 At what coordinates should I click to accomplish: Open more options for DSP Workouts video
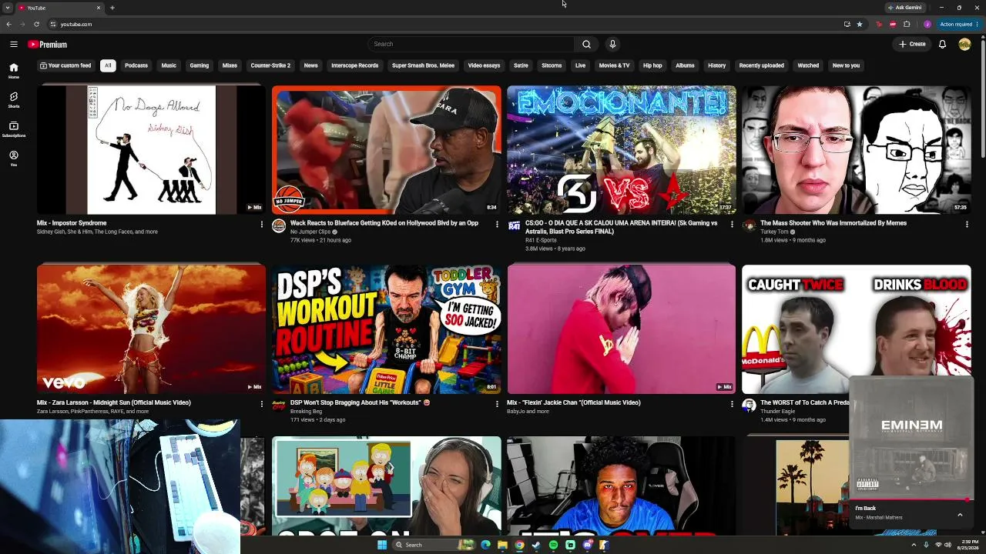click(497, 403)
